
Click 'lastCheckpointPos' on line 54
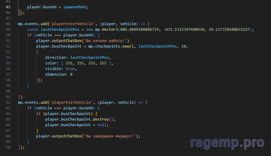click(89, 58)
